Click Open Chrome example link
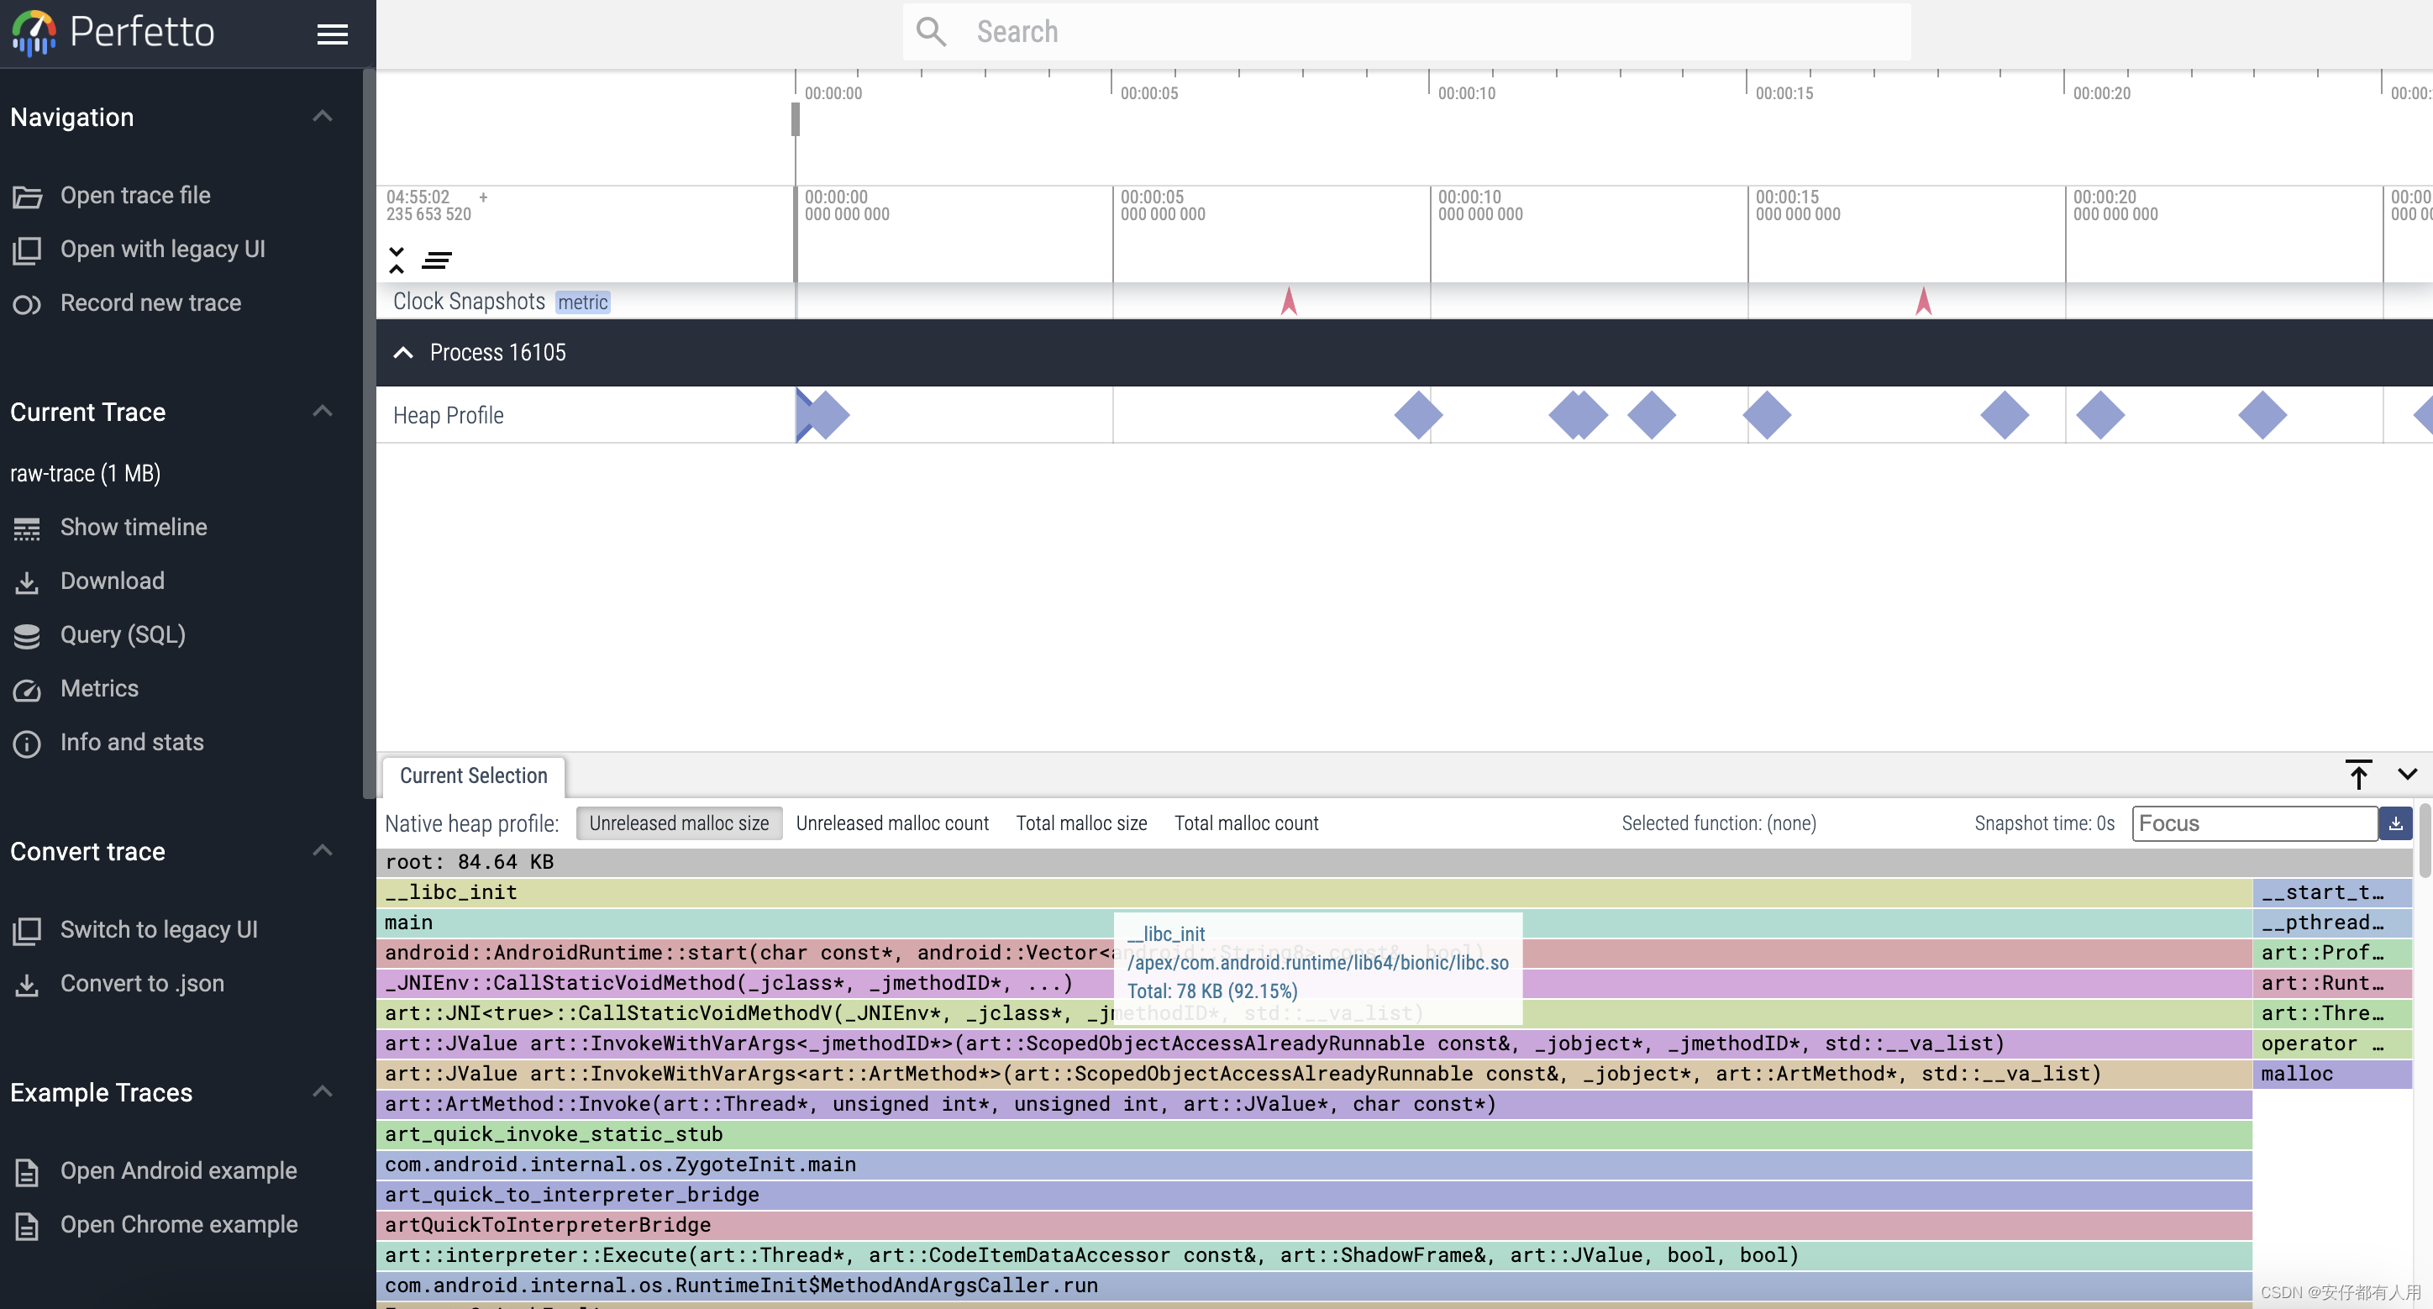 pos(178,1224)
